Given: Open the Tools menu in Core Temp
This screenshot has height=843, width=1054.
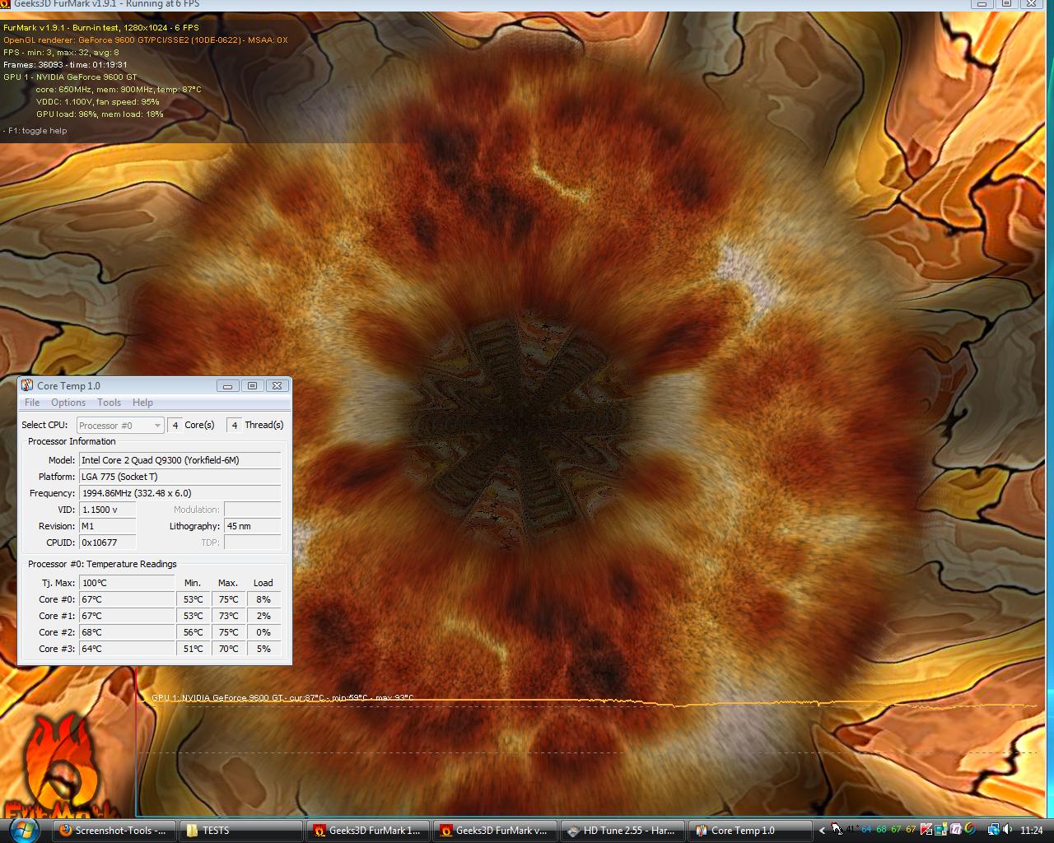Looking at the screenshot, I should click(x=109, y=403).
